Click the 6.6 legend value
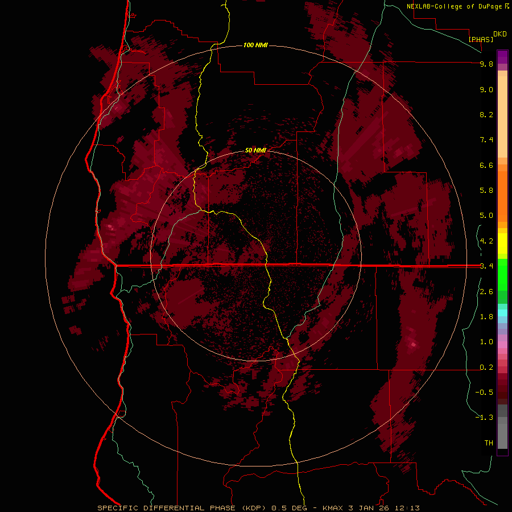This screenshot has height=512, width=512. tap(486, 165)
